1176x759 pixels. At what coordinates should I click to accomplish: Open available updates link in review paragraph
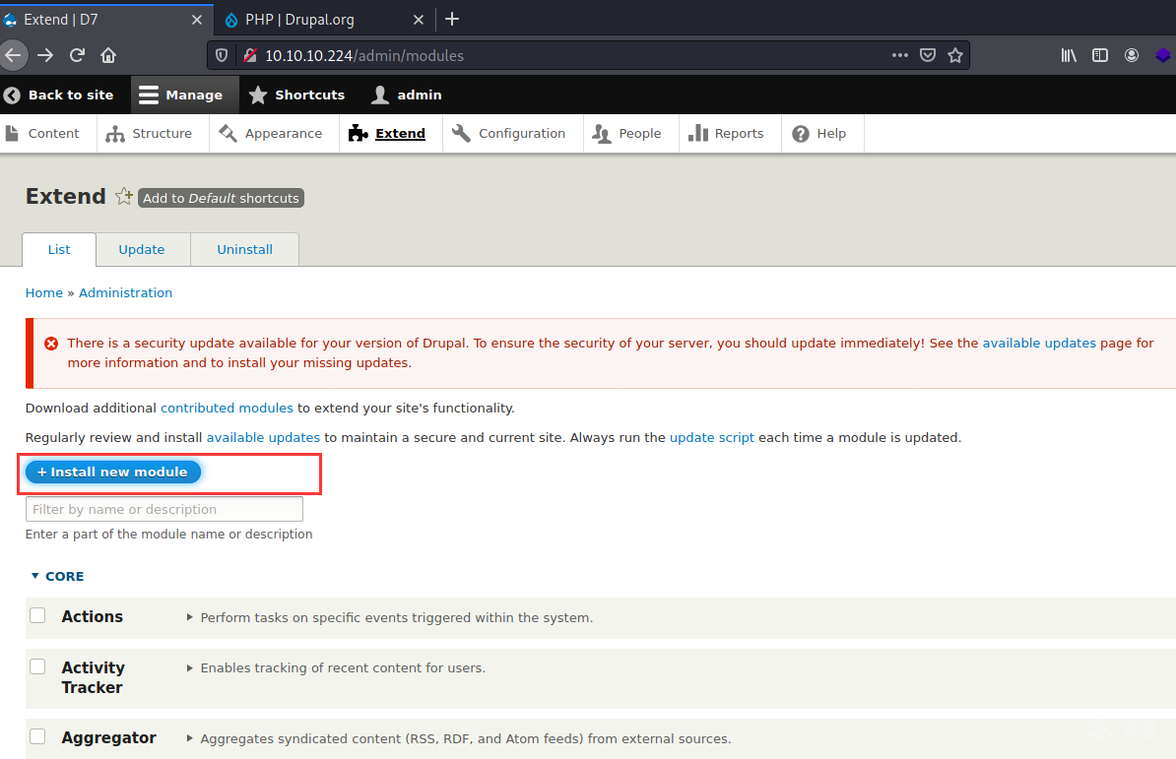[x=263, y=437]
